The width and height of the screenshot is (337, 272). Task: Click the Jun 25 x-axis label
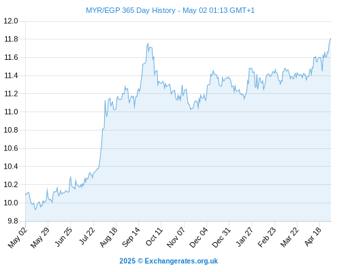(x=63, y=237)
